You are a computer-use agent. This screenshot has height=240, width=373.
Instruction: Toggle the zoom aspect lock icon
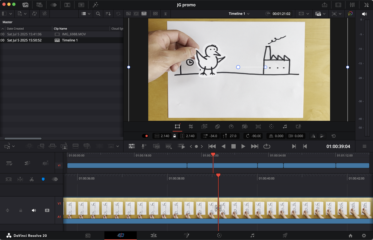(x=174, y=136)
